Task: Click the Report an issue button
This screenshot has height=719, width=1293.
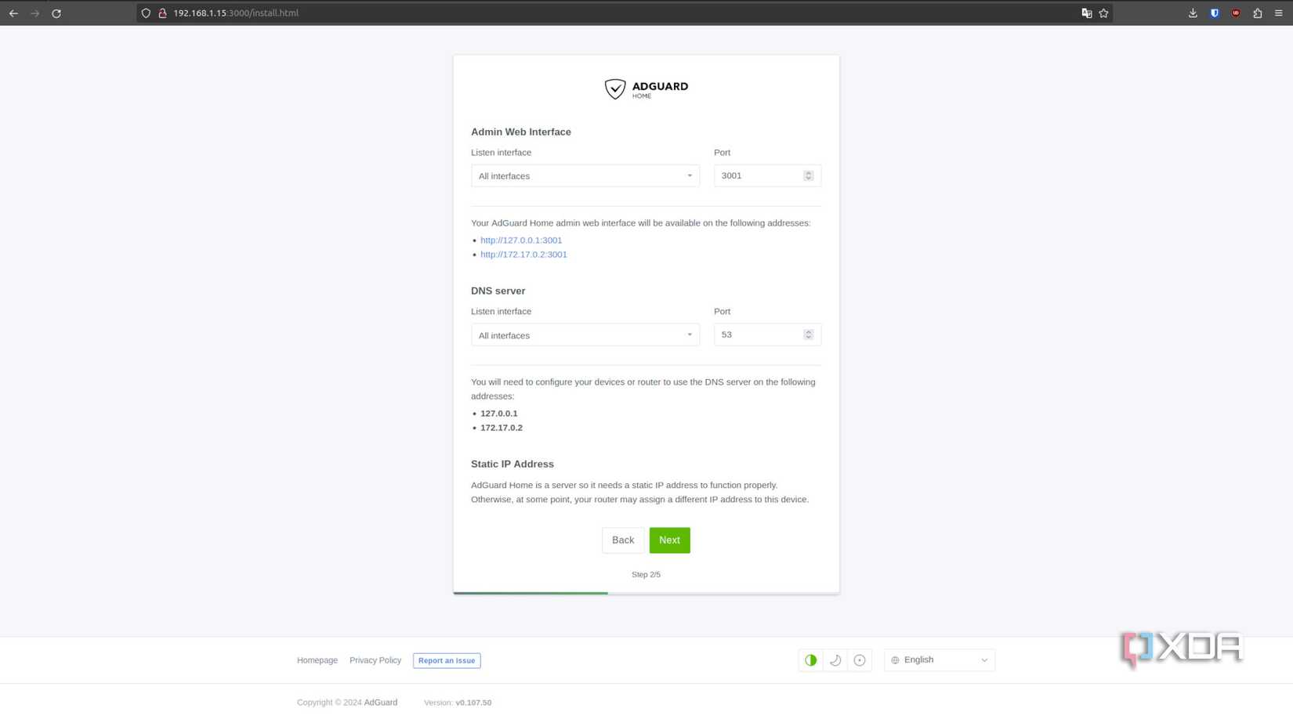Action: pyautogui.click(x=447, y=661)
